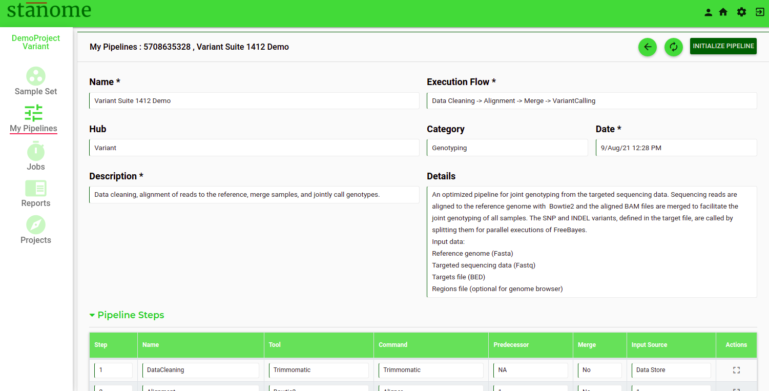Click the Details text area
The image size is (769, 391).
coord(592,242)
